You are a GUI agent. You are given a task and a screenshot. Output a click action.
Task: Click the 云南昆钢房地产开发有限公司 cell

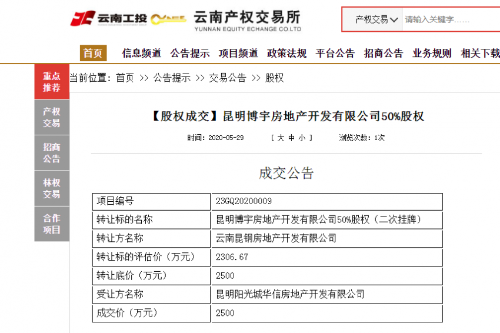point(327,238)
